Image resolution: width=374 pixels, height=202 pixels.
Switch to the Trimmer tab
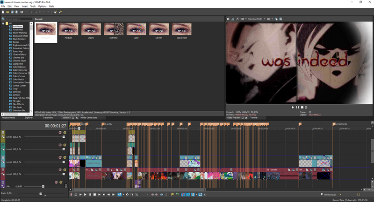point(254,118)
